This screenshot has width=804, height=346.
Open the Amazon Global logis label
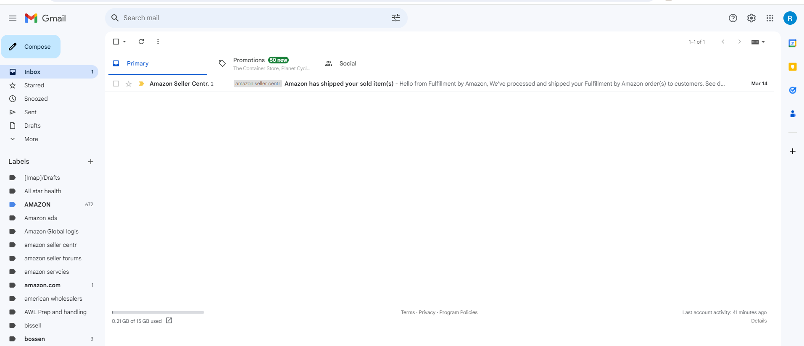[49, 231]
